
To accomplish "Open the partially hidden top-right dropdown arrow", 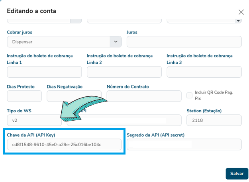I will [x=238, y=21].
